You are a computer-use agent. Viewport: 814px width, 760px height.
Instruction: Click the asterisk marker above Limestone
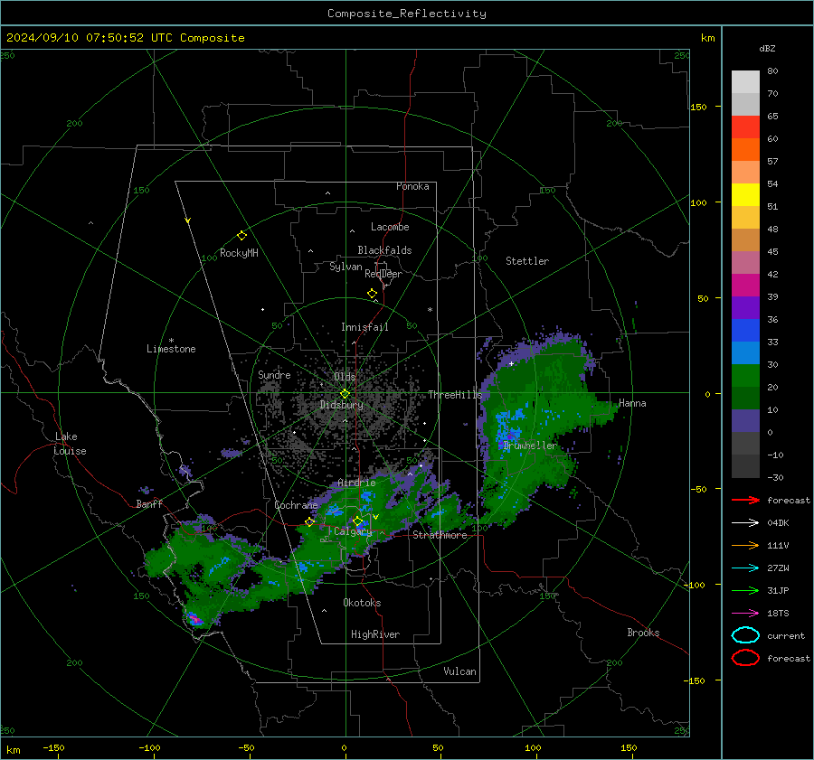tap(171, 341)
